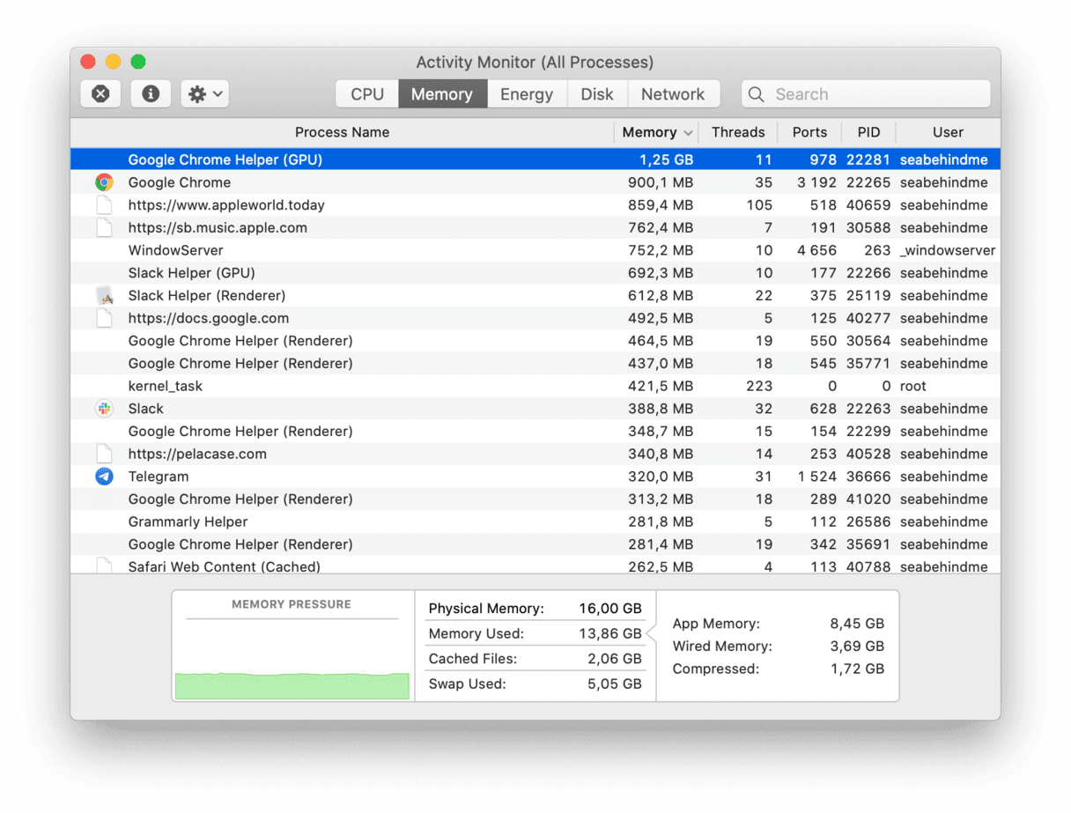Switch to the Energy tab
Screen dimensions: 1071x813
point(526,94)
